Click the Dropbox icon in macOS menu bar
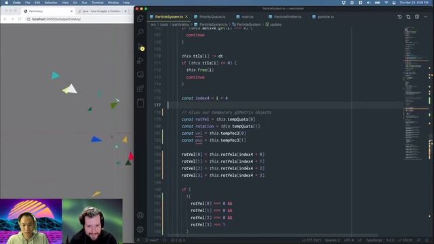 tap(344, 3)
